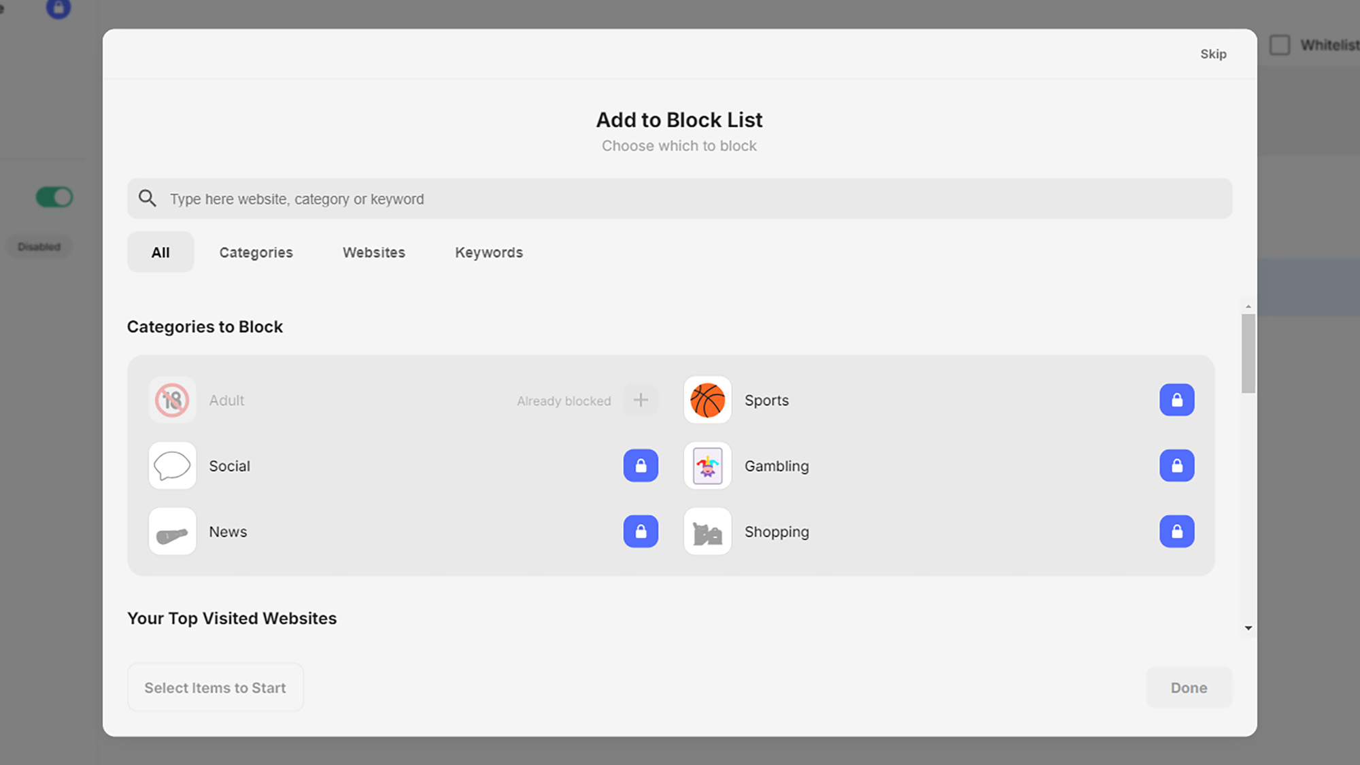Click the lock icon next to Social
The image size is (1360, 765).
point(641,465)
